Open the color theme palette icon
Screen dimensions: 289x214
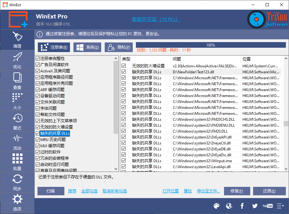(x=217, y=206)
